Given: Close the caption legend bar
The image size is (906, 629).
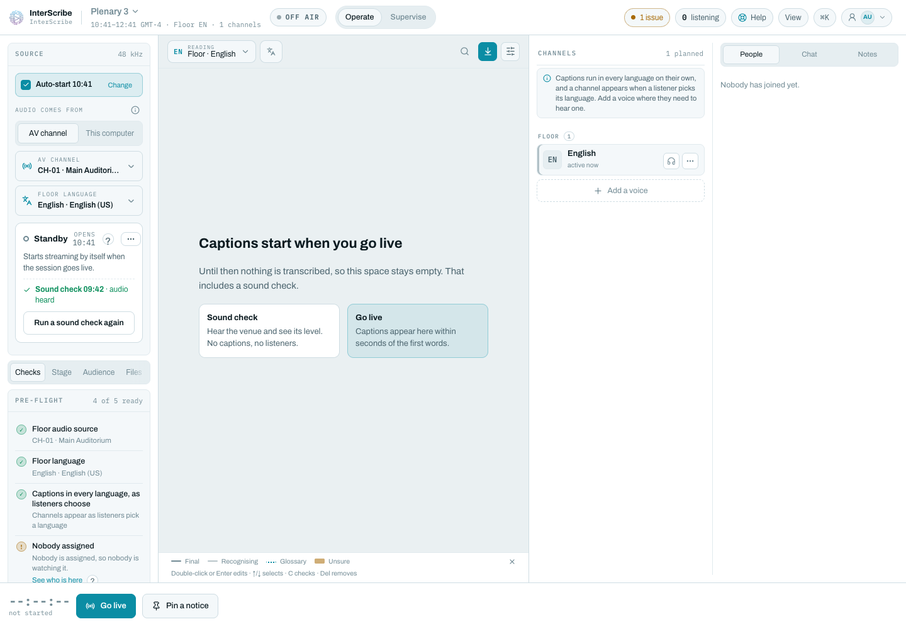Looking at the screenshot, I should [x=512, y=562].
